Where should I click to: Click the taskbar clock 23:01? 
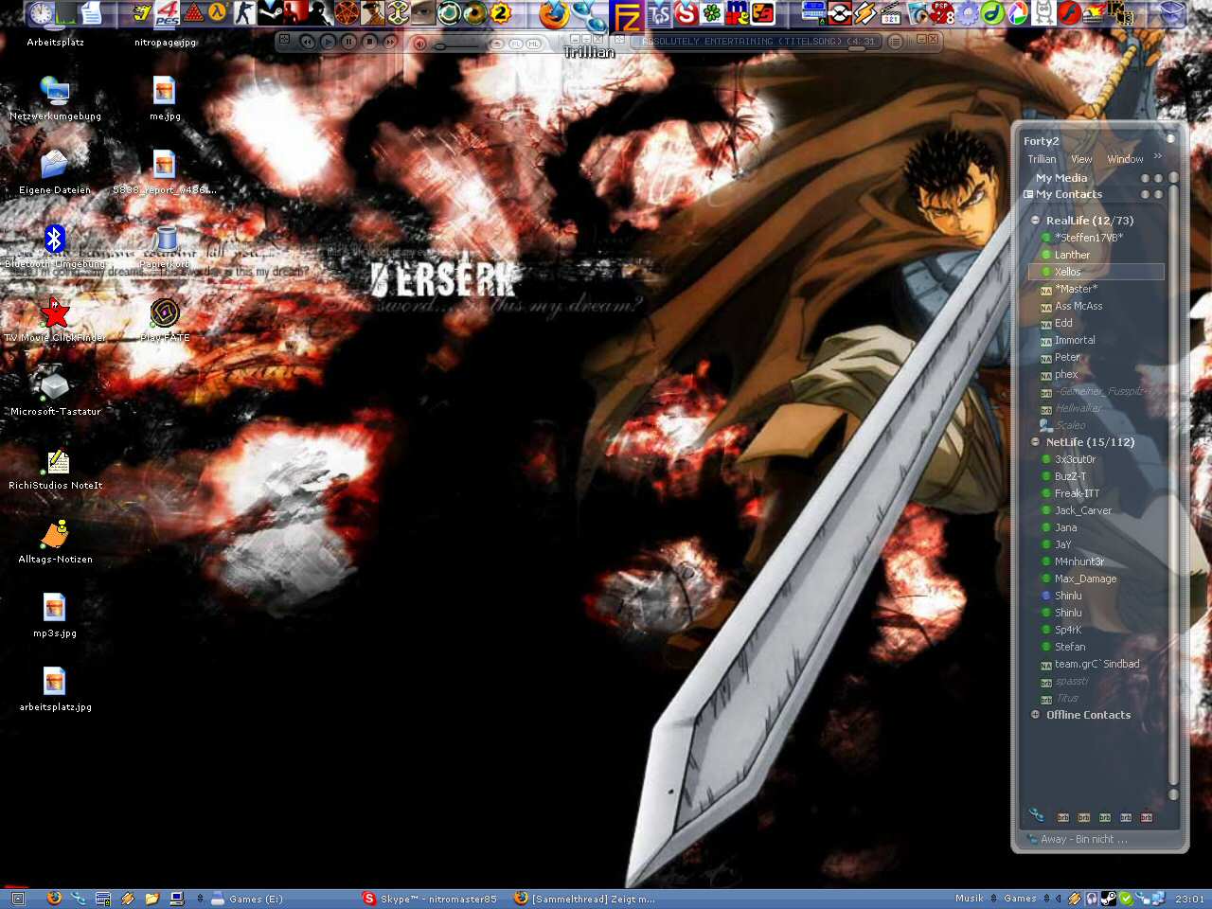(x=1189, y=899)
